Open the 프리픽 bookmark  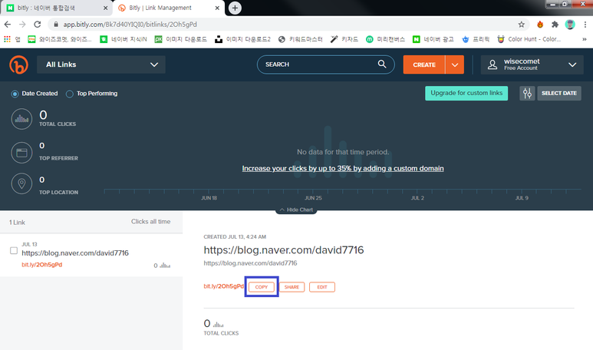tap(476, 39)
